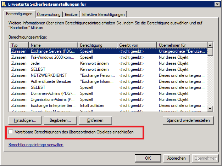The height and width of the screenshot is (166, 222).
Task: Open the Besitzer tab
Action: [71, 15]
